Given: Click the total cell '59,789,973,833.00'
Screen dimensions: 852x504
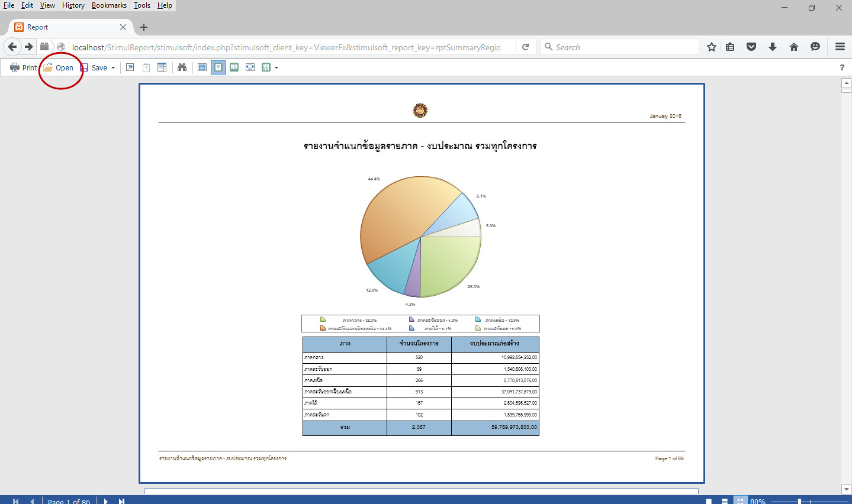Looking at the screenshot, I should (495, 427).
